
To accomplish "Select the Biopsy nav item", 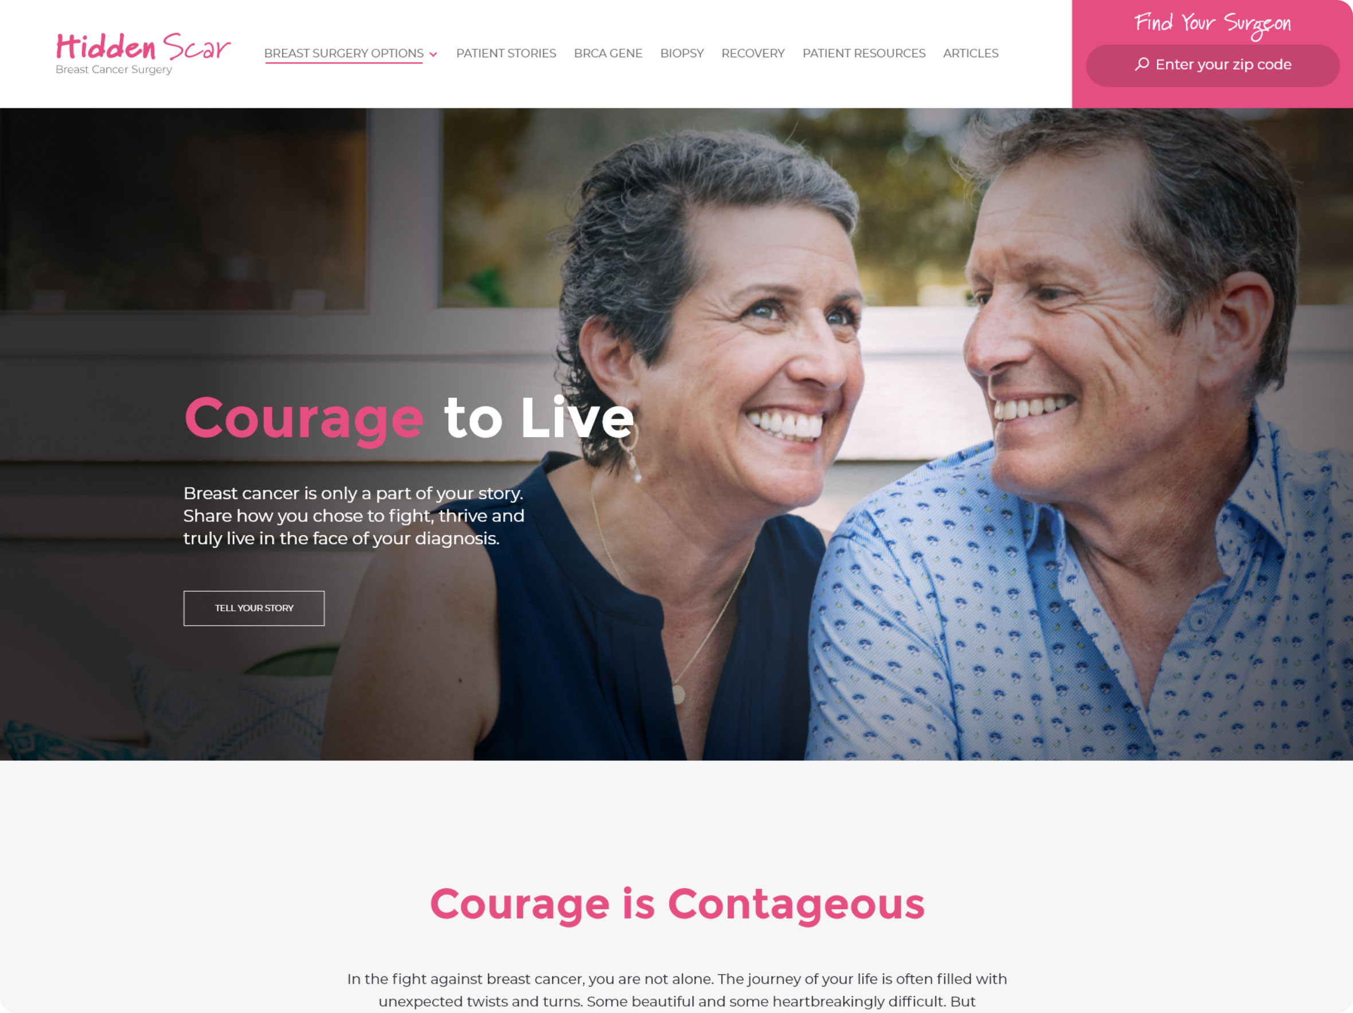I will point(682,53).
